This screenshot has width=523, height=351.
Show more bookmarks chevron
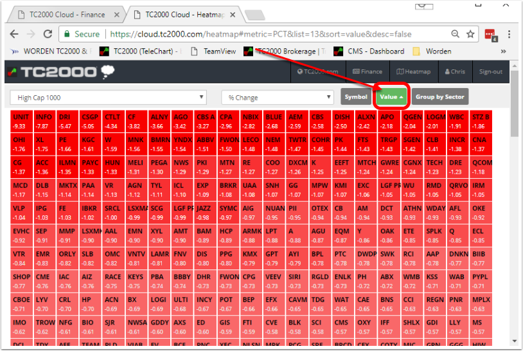coord(503,51)
